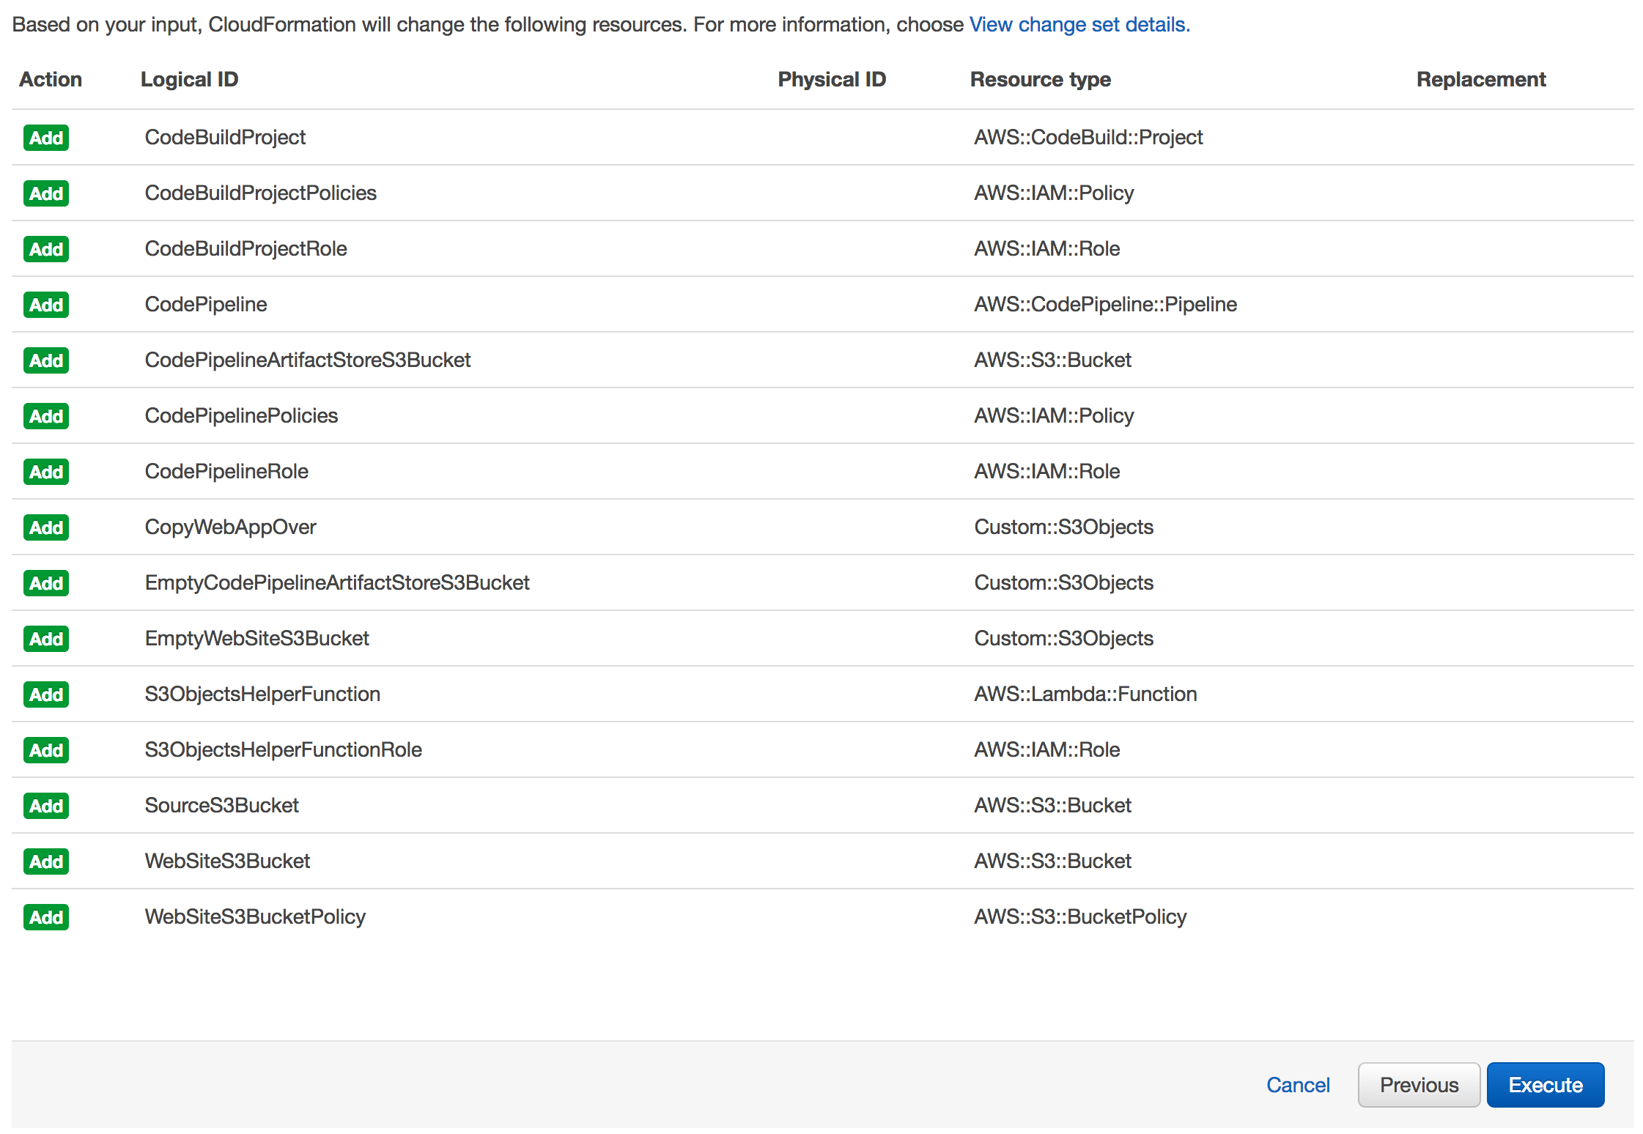Click the Add badge for WebSiteS3BucketPolicy

[46, 917]
